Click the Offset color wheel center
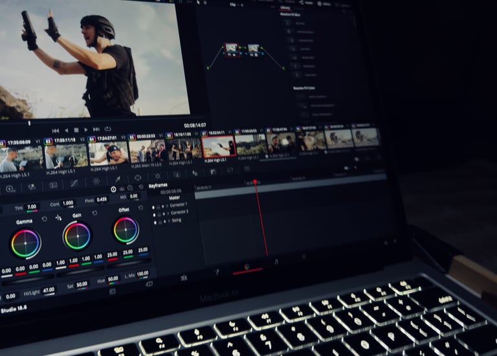Viewport: 497px width, 356px height. tap(126, 230)
